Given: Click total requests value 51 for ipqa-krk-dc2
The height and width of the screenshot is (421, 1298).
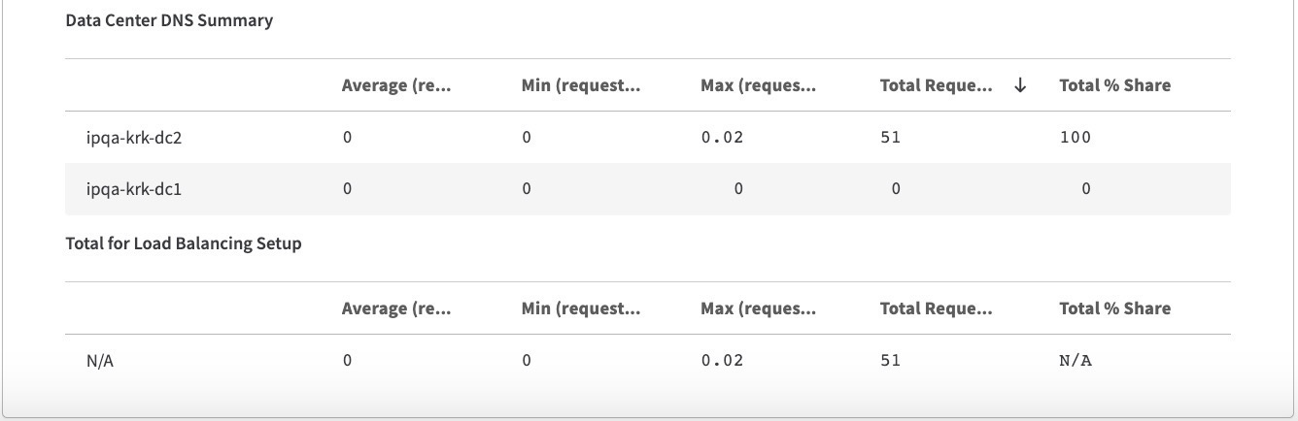Looking at the screenshot, I should point(890,138).
